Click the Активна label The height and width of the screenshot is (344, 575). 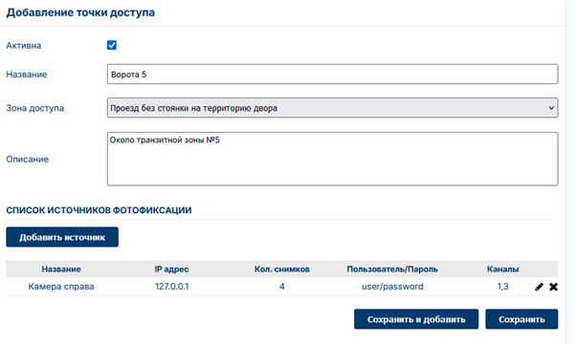pyautogui.click(x=24, y=46)
